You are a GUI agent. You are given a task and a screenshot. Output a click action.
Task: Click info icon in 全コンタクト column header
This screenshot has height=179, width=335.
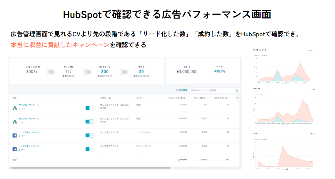226,98
